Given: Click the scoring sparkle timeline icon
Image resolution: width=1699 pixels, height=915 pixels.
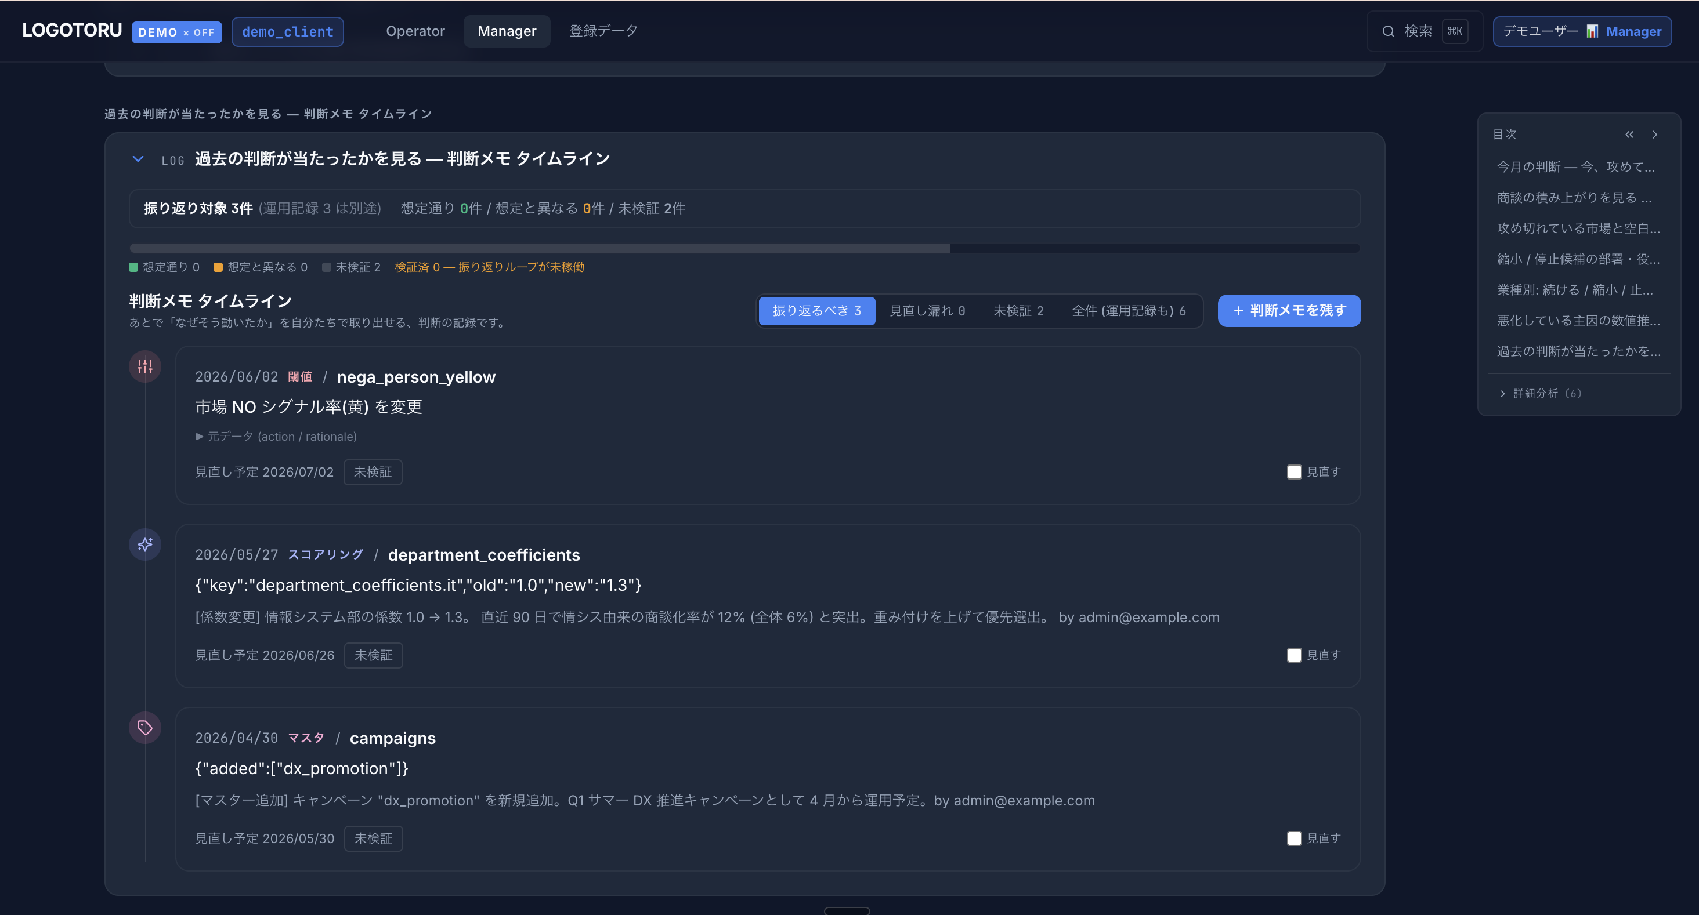Looking at the screenshot, I should (x=144, y=544).
